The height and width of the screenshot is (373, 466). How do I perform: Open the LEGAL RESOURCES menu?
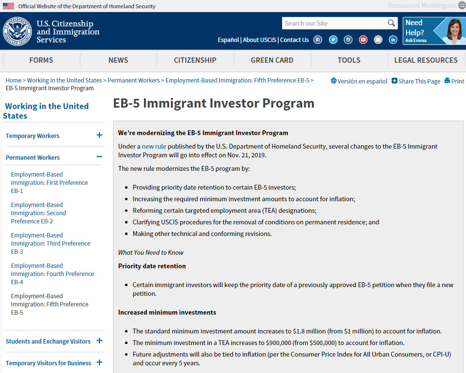[x=426, y=60]
